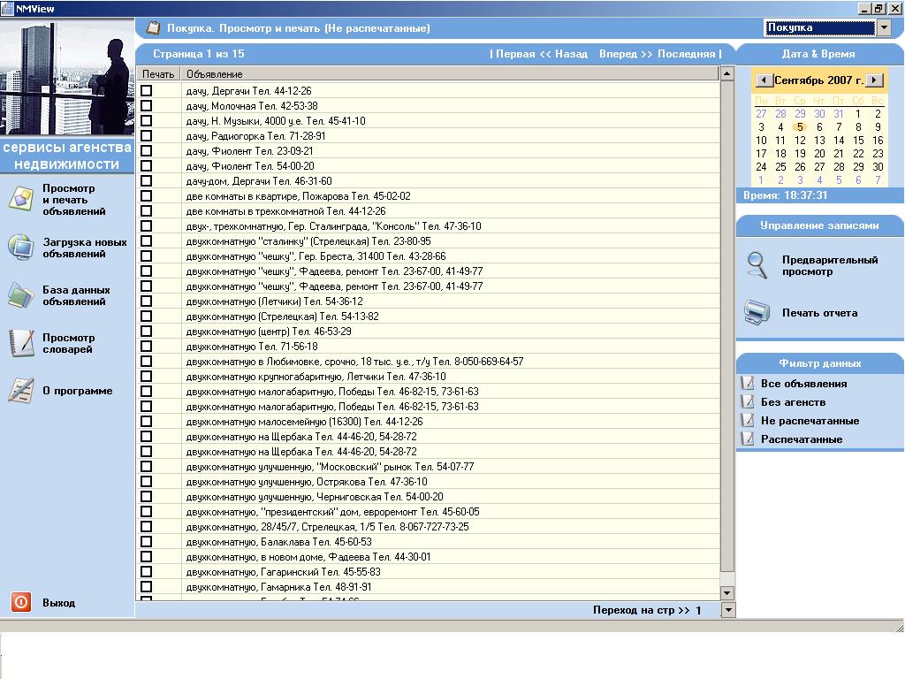Click icon next to Распечатанные filter
This screenshot has height=679, width=905.
[x=748, y=439]
